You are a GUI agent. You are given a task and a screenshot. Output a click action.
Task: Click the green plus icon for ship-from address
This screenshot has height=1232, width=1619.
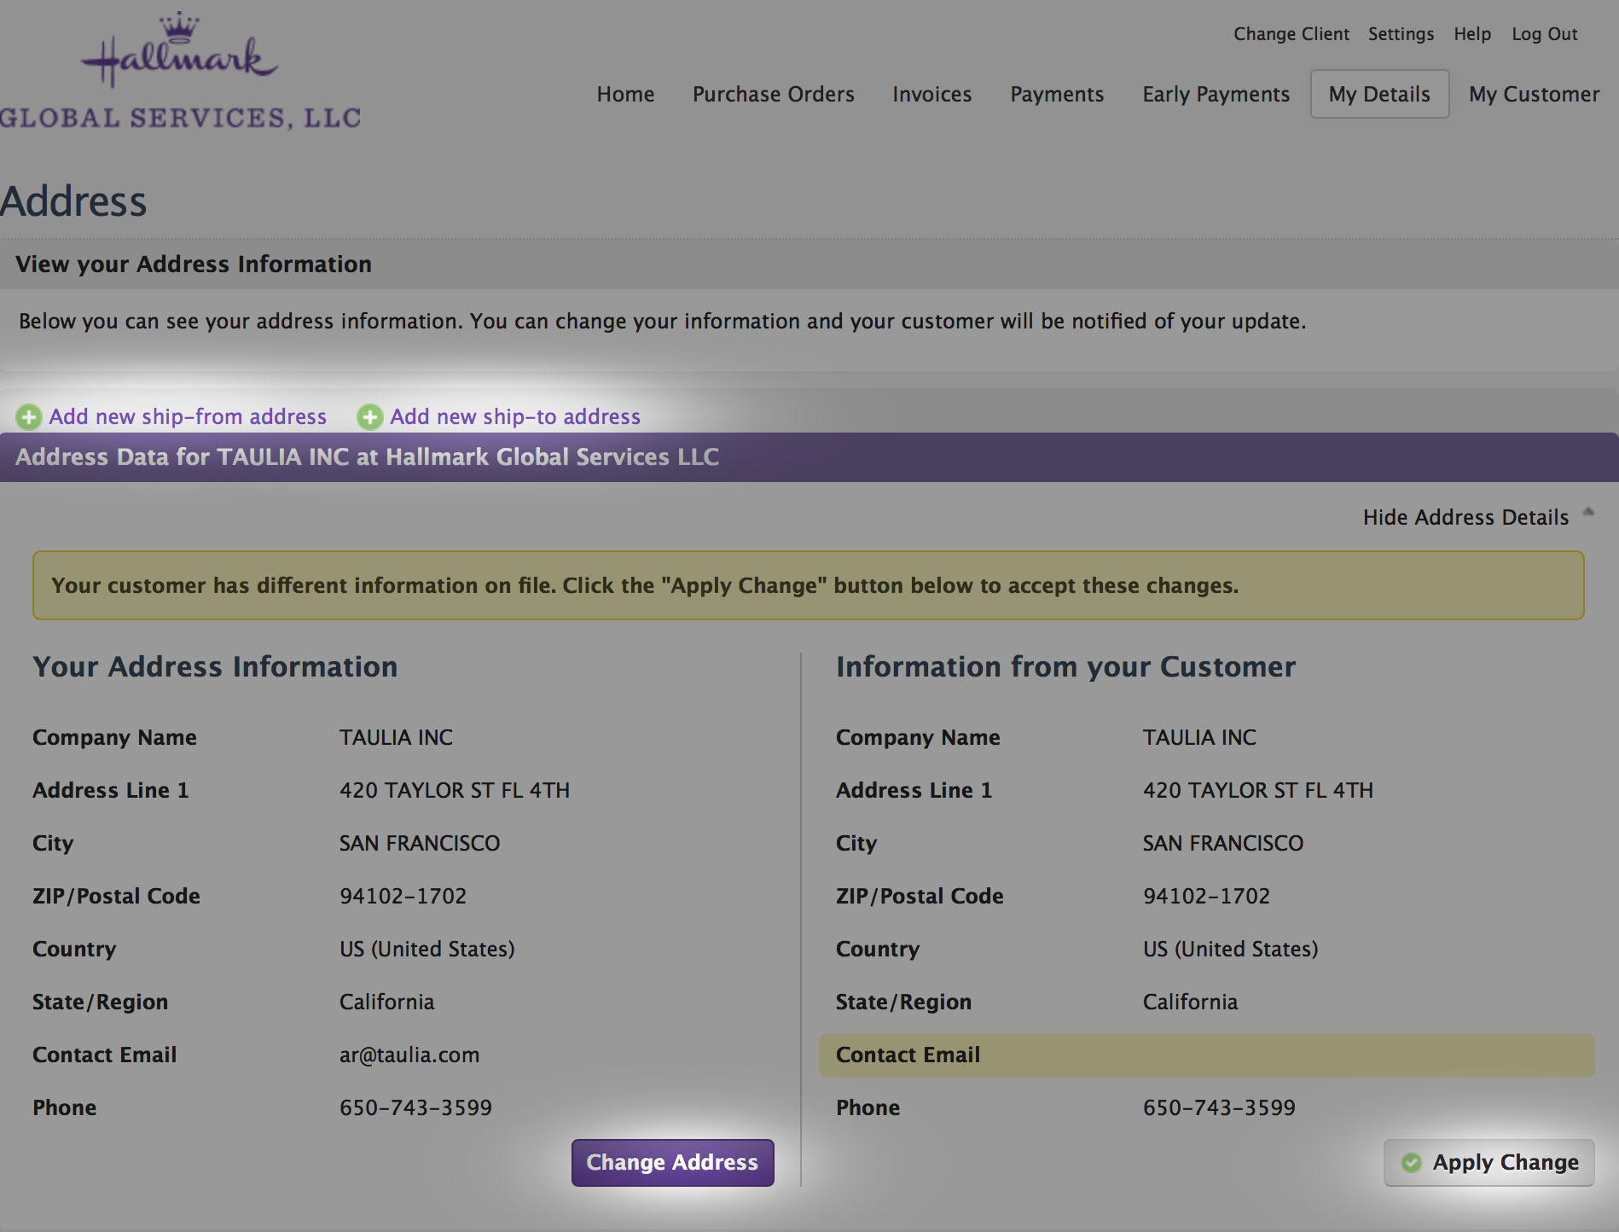(x=29, y=417)
